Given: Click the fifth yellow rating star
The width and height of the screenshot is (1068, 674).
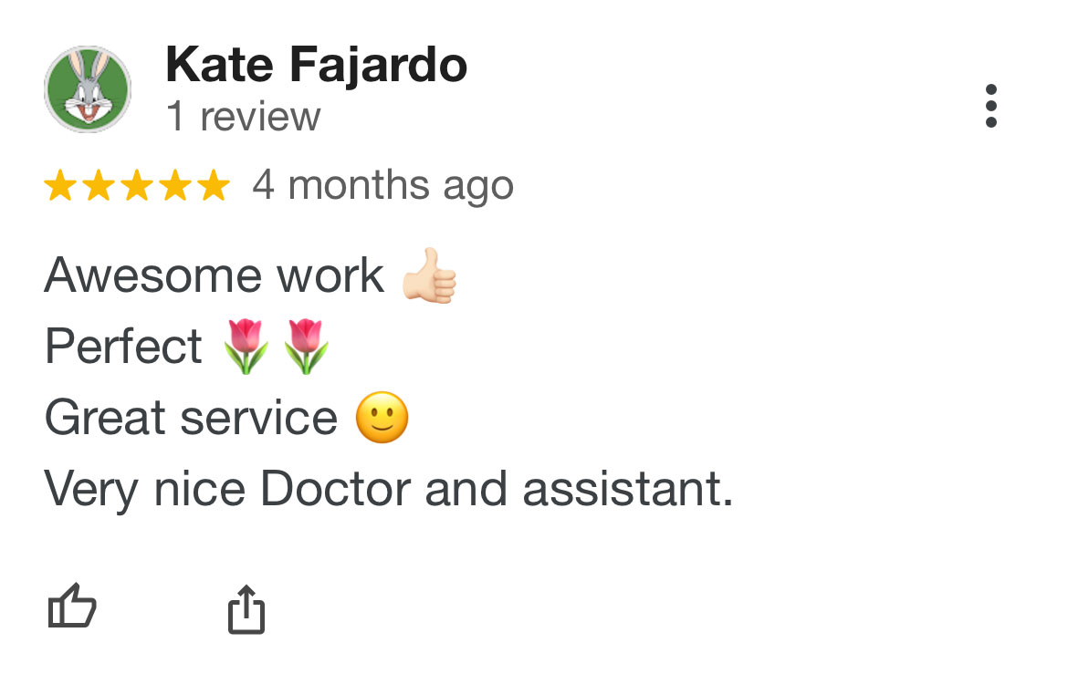Looking at the screenshot, I should point(213,185).
